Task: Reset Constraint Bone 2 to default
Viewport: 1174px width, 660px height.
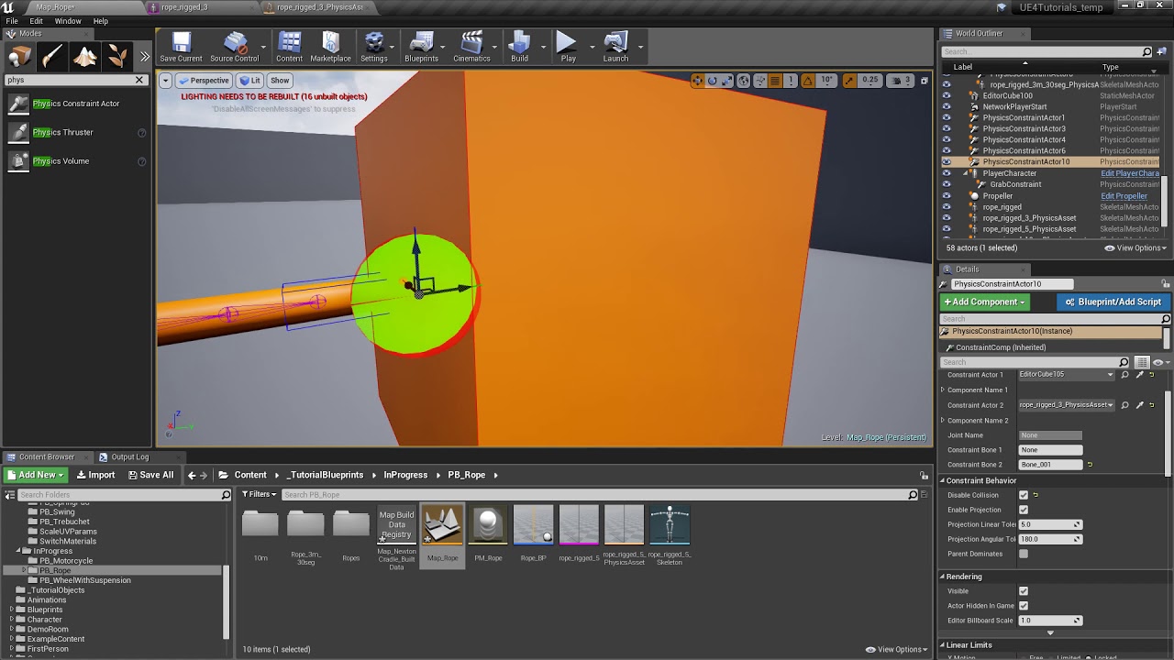Action: tap(1090, 465)
